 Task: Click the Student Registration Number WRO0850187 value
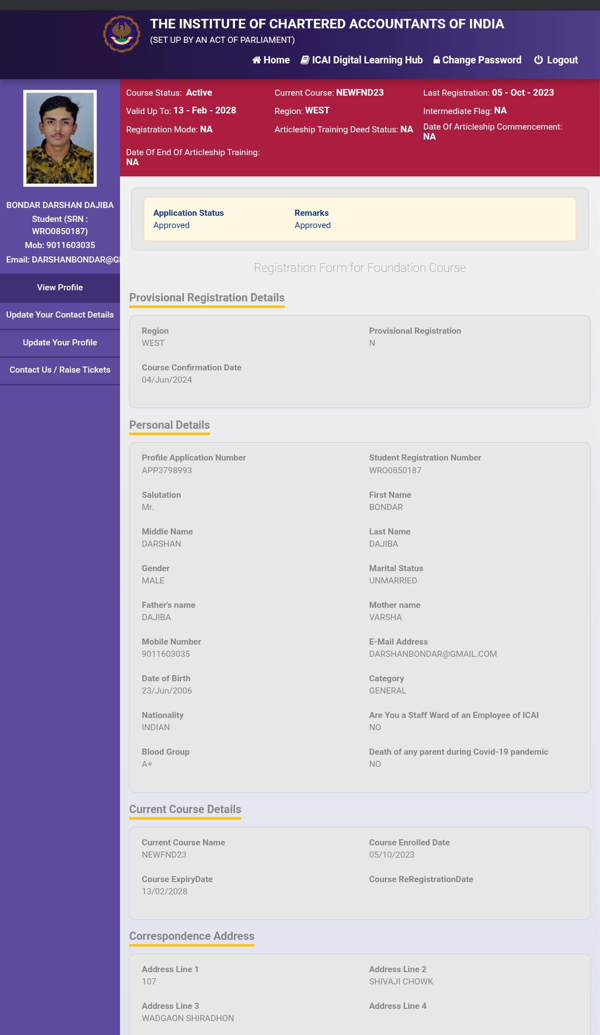point(395,471)
